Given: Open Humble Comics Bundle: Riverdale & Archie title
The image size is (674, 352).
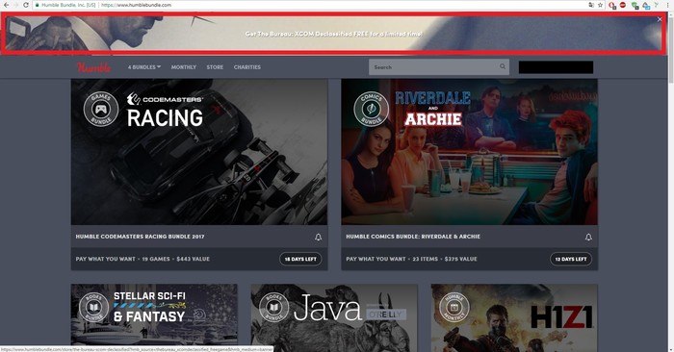Looking at the screenshot, I should pos(413,237).
